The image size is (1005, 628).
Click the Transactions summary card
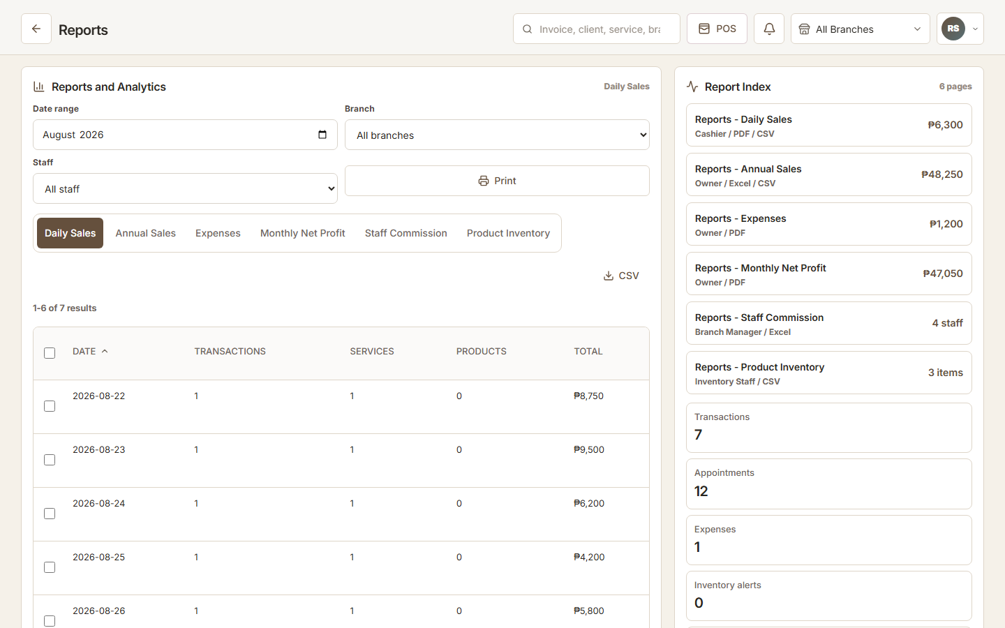coord(829,428)
